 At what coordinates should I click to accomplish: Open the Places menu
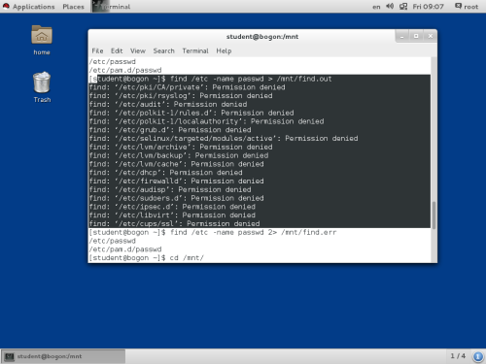click(x=73, y=7)
